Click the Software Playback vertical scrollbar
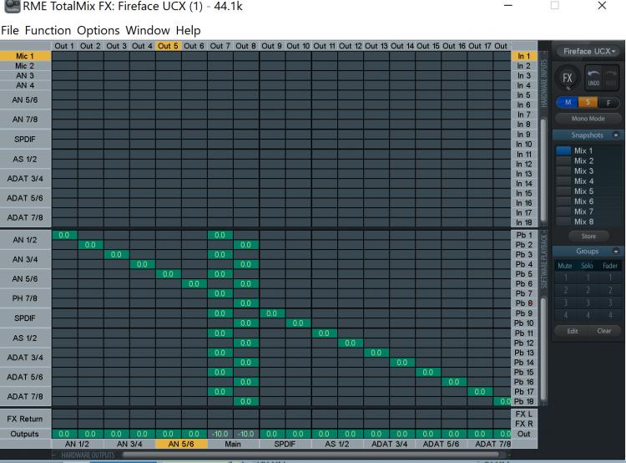Screen dimensions: 626x463 point(543,348)
